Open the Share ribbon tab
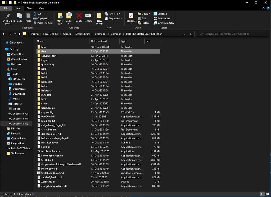Viewport: 271px width, 197px height. click(x=30, y=8)
